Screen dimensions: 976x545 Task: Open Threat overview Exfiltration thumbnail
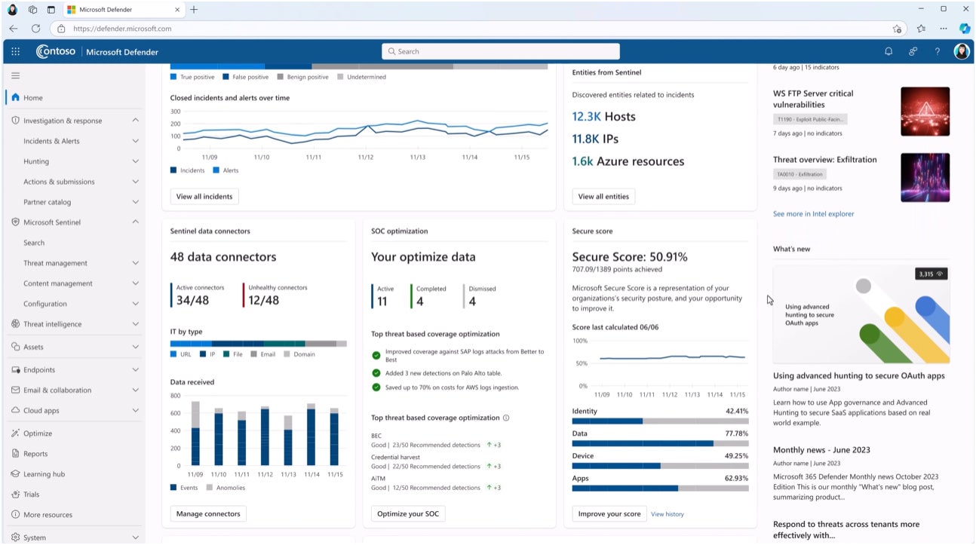[x=925, y=178]
